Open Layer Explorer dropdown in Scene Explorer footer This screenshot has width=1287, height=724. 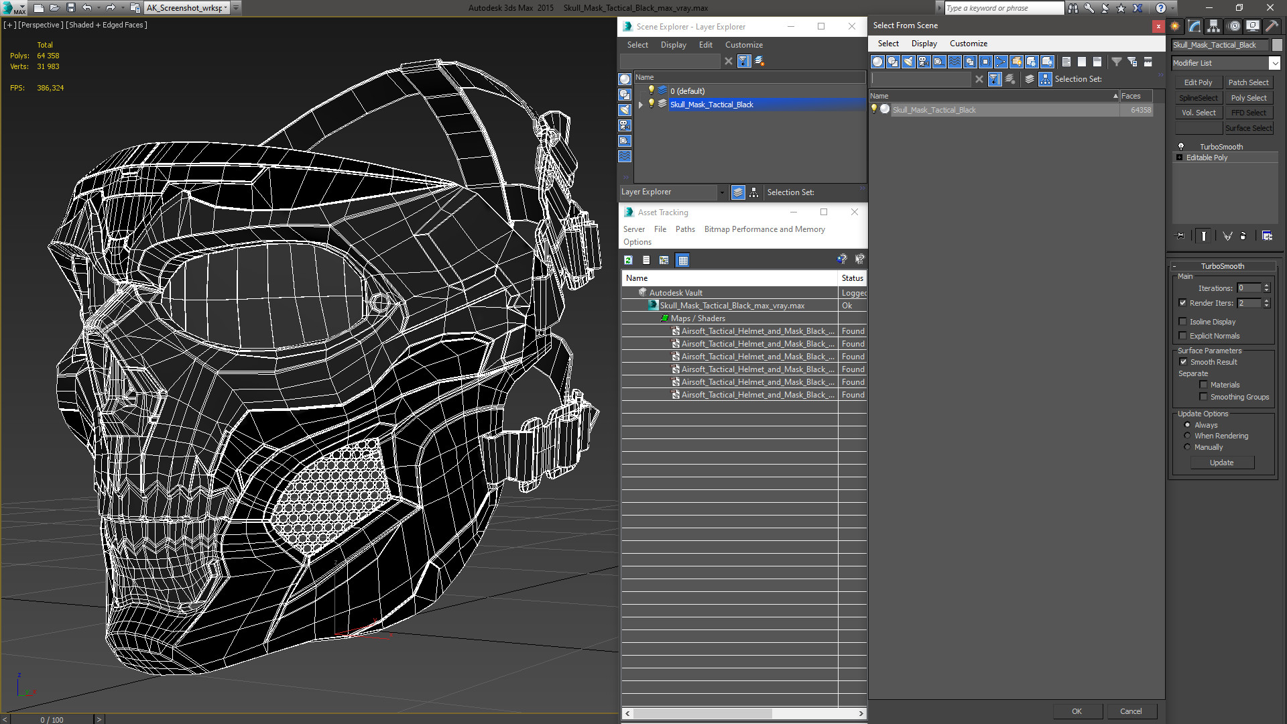[722, 192]
